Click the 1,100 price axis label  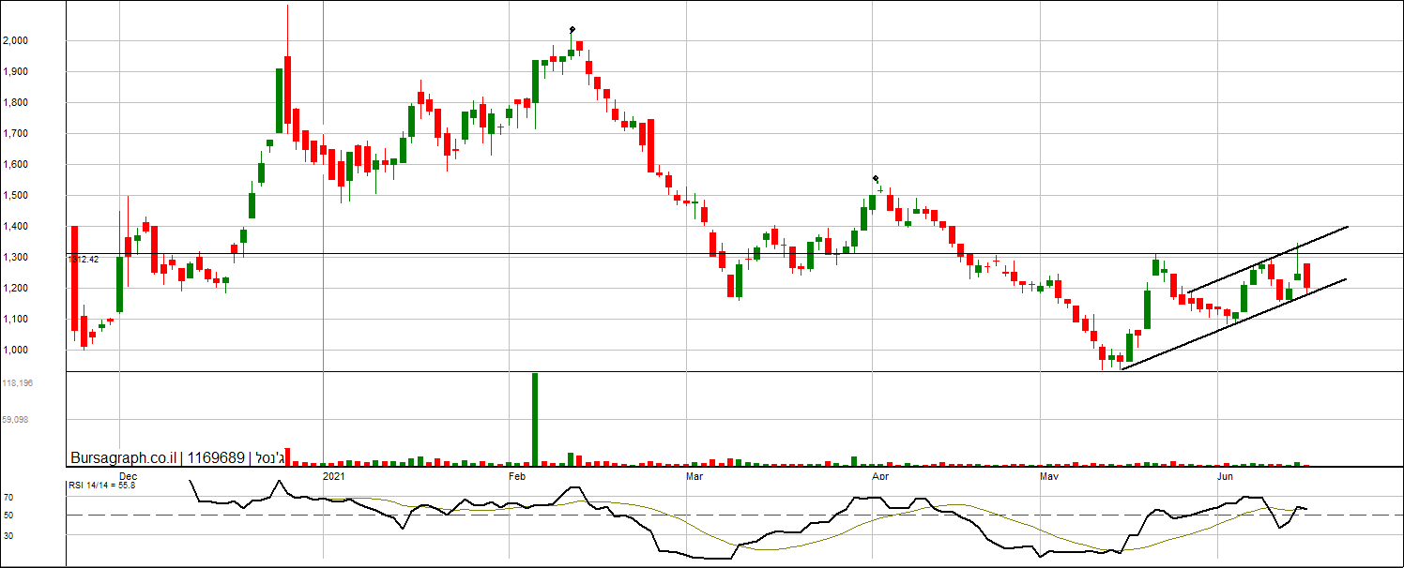(16, 320)
